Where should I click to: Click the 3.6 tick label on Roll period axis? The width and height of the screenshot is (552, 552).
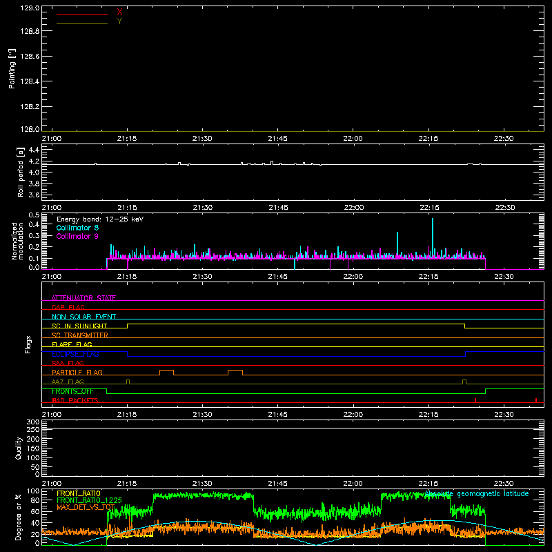click(34, 195)
